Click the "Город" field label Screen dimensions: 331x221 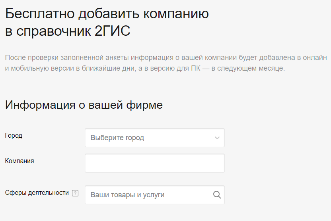[14, 135]
